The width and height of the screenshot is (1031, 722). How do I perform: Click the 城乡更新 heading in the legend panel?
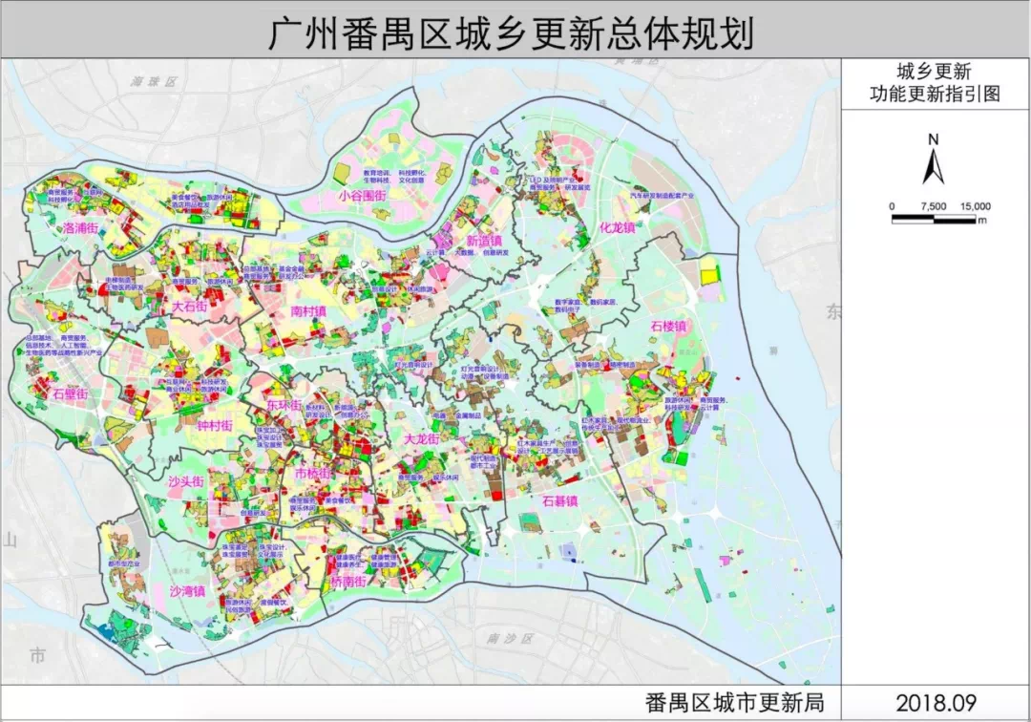[934, 72]
